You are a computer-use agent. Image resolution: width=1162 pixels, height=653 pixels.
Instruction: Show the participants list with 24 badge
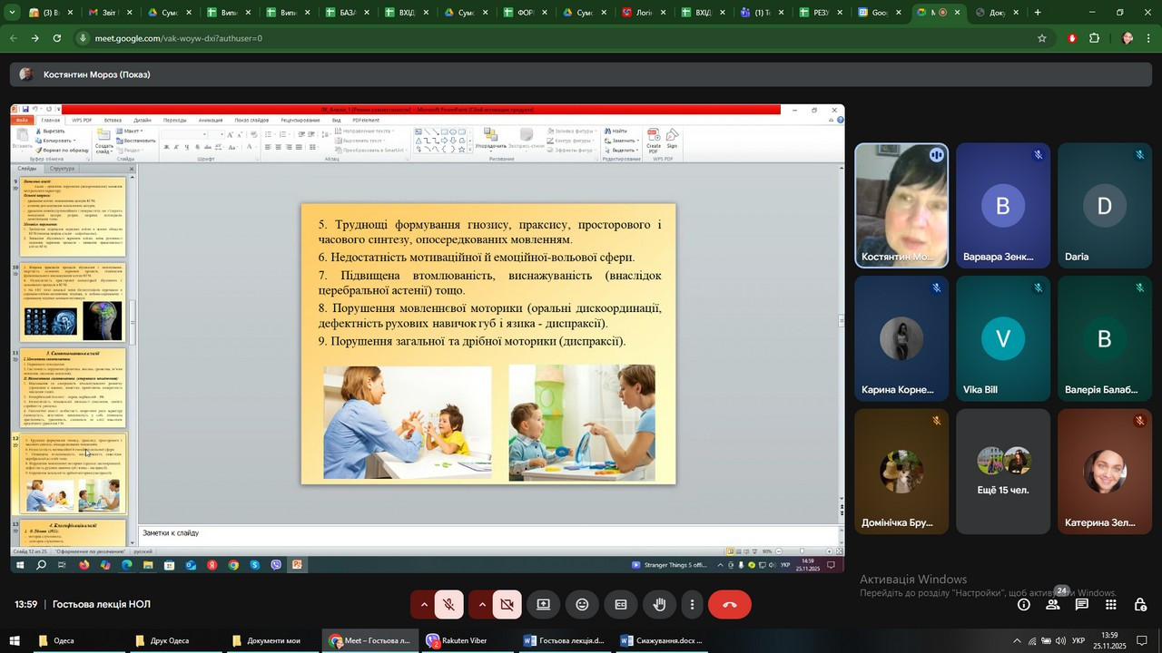pyautogui.click(x=1053, y=604)
